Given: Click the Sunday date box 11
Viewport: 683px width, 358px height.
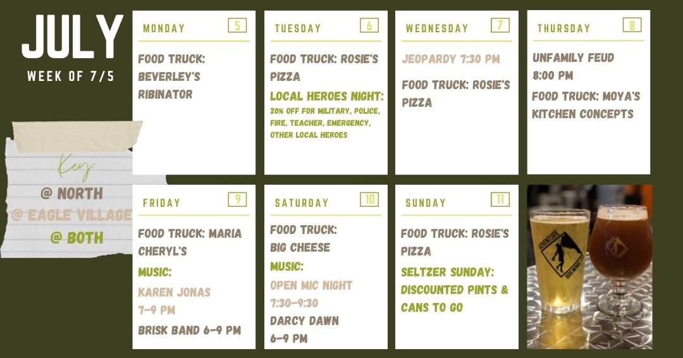Looking at the screenshot, I should point(500,200).
